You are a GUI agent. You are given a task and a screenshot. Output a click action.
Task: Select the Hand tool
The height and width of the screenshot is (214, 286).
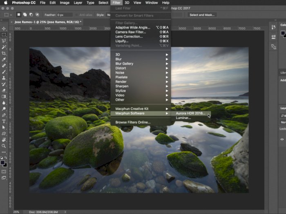point(4,140)
